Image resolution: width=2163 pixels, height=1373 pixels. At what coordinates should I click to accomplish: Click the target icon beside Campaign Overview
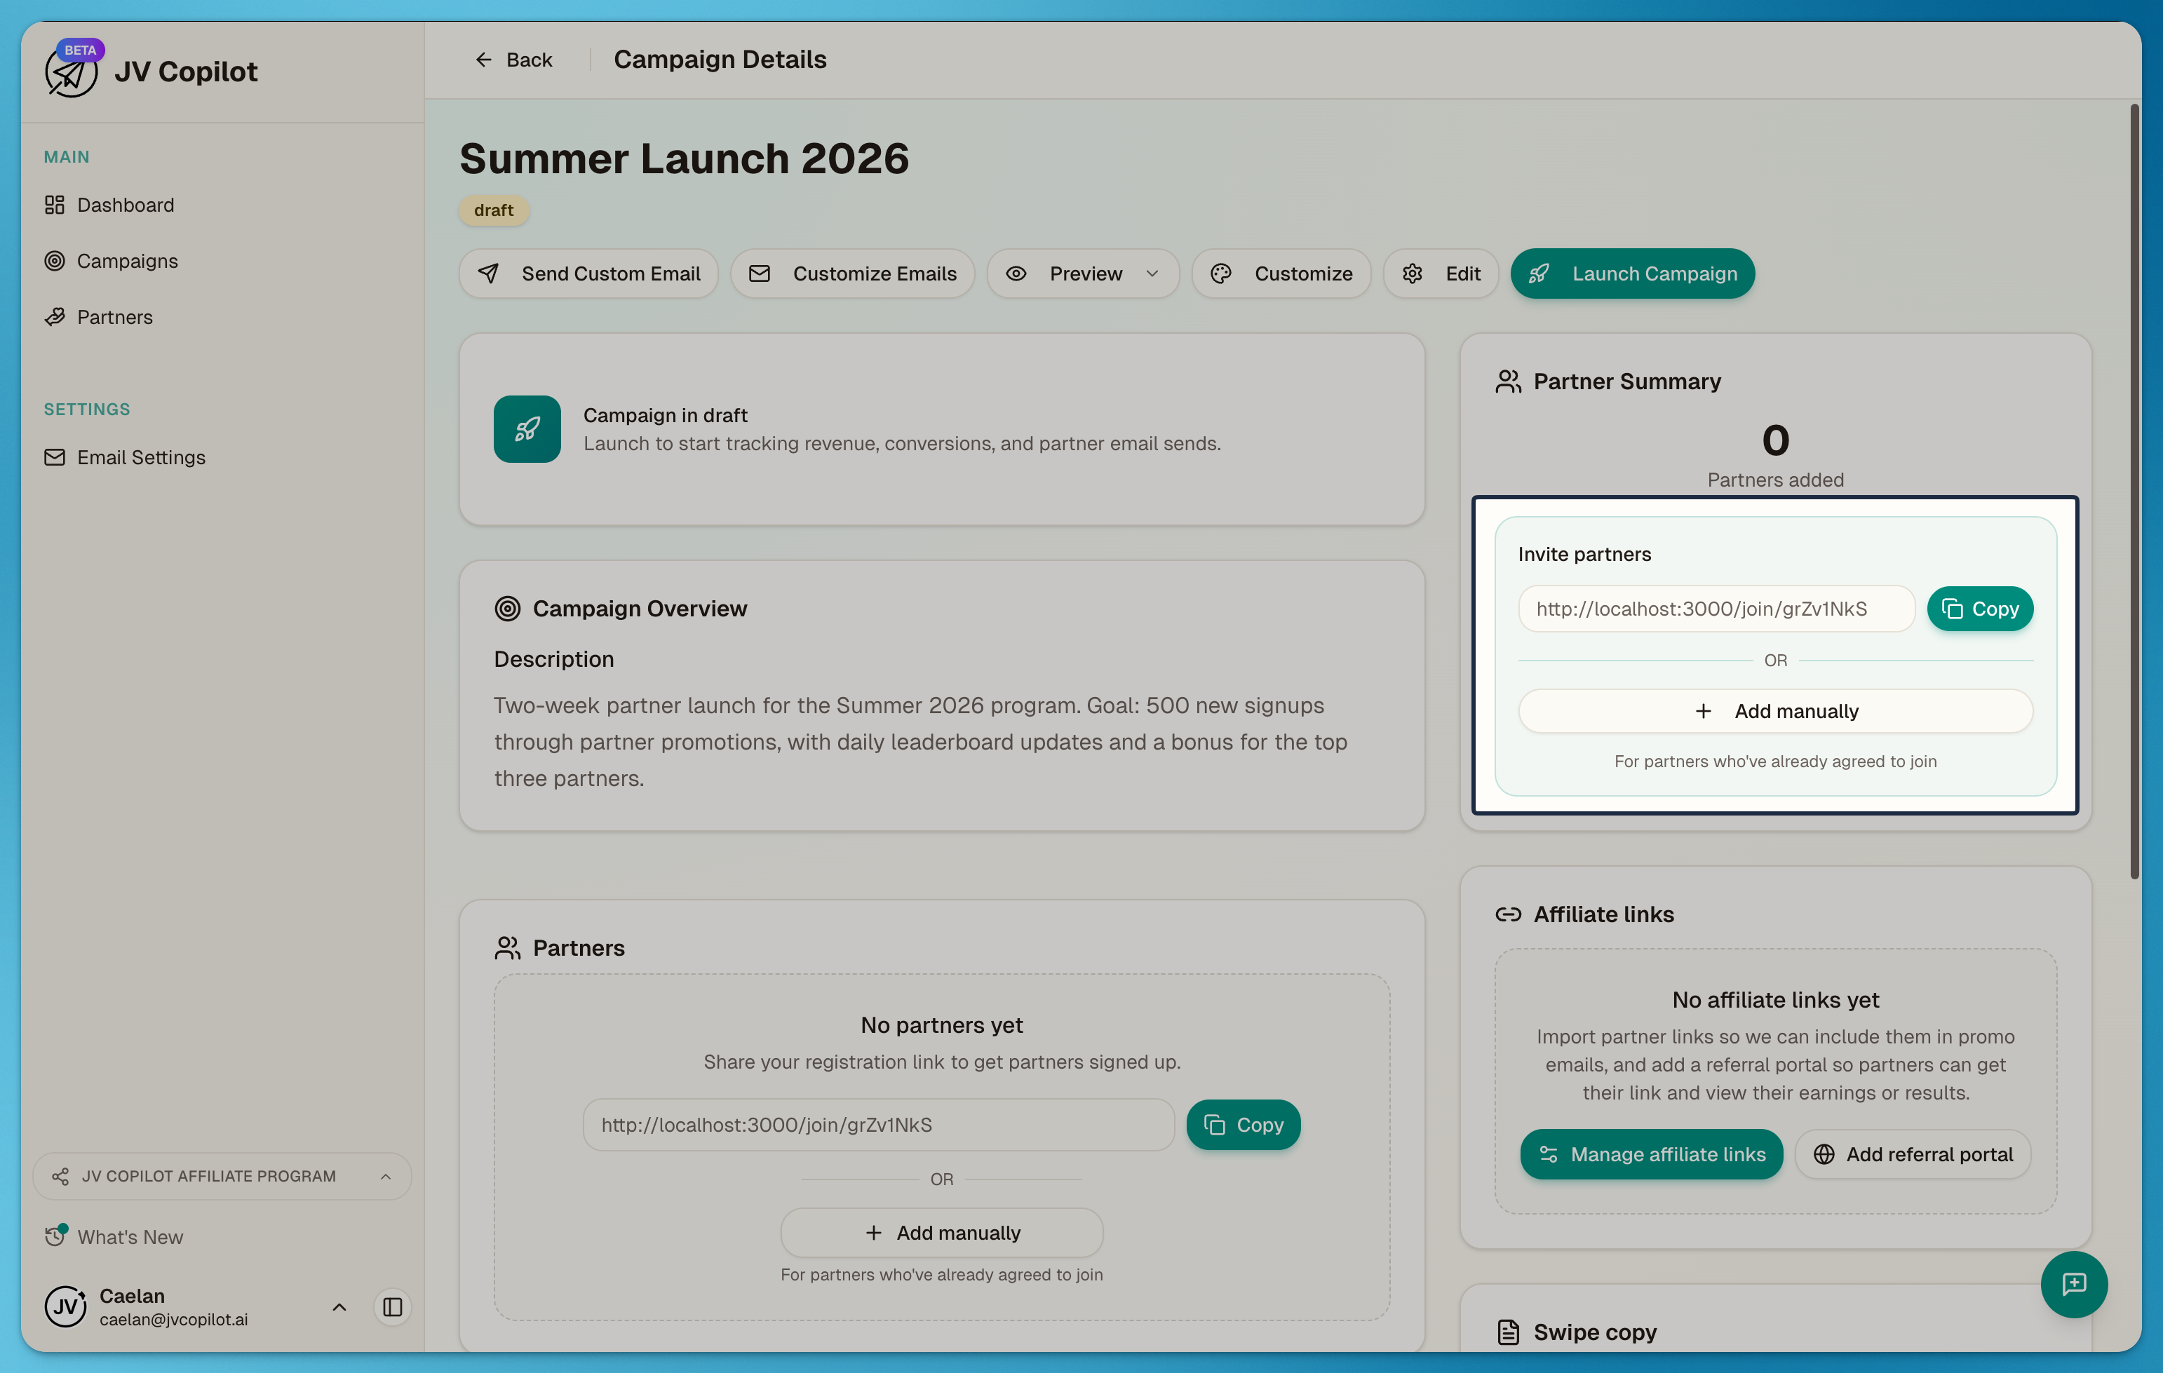pyautogui.click(x=508, y=609)
